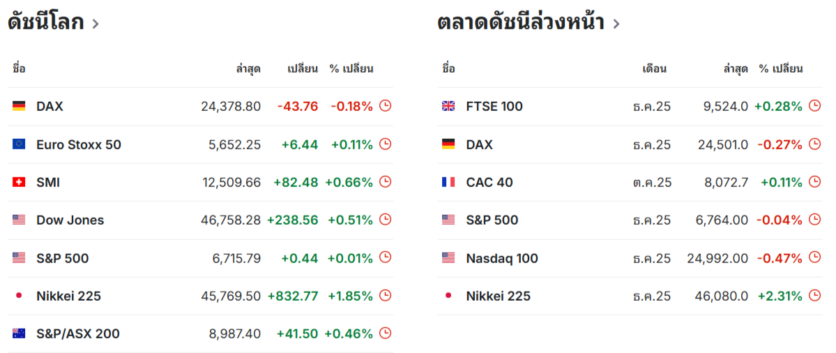Click the clock icon in S&P/ASX 200 row
836x353 pixels.
click(x=385, y=333)
